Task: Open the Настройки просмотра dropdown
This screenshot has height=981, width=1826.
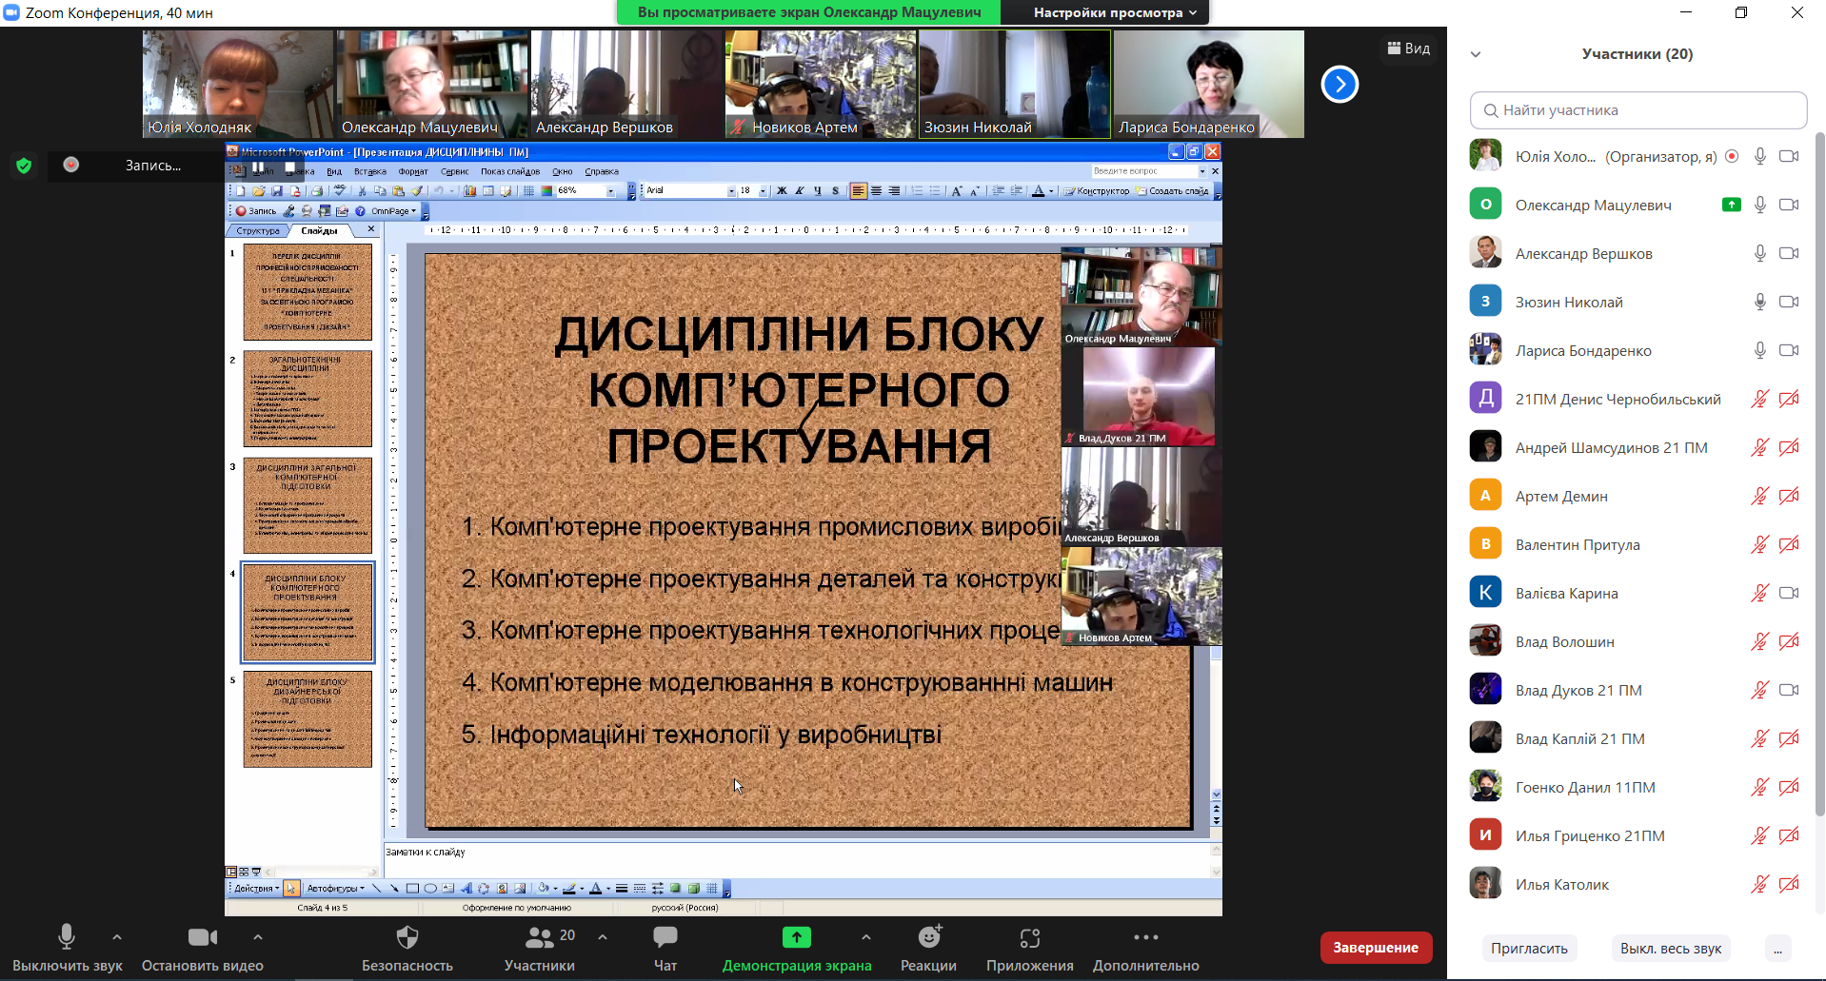Action: click(x=1114, y=12)
